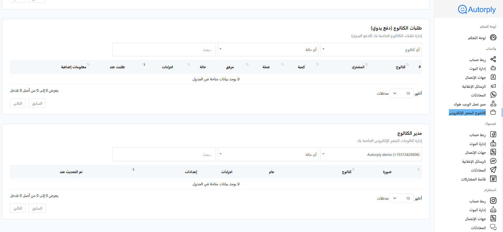Open the Messenger broadcast icon
Image resolution: width=503 pixels, height=232 pixels.
(x=493, y=161)
